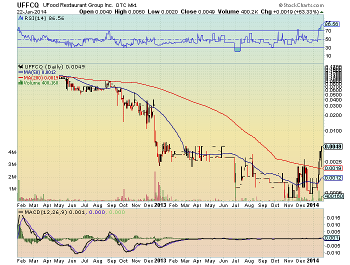
Task: Click the 0.0200 price axis label
Action: pos(333,115)
